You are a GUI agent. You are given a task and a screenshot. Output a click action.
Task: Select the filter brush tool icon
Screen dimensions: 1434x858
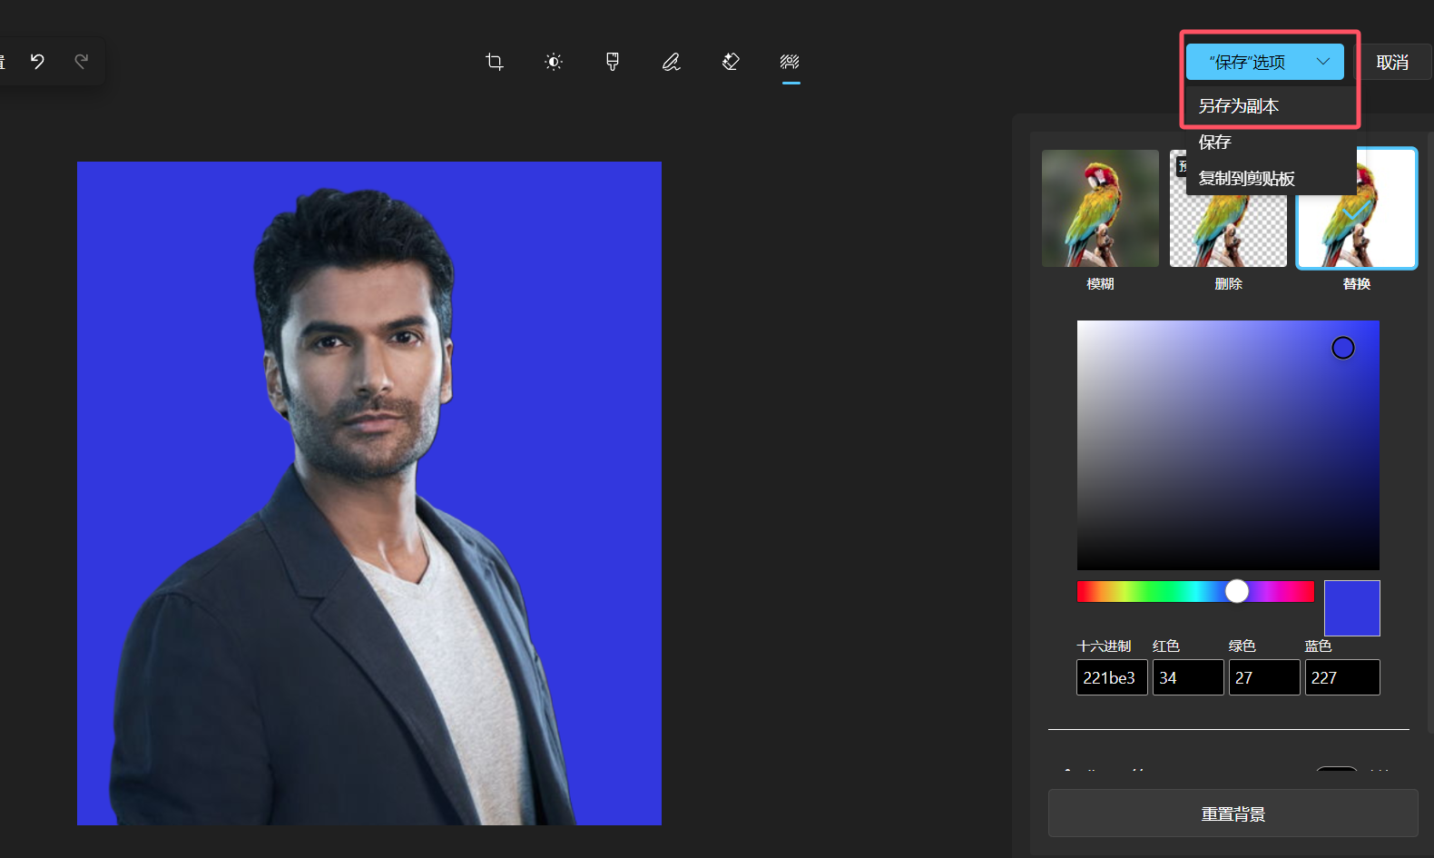click(613, 62)
